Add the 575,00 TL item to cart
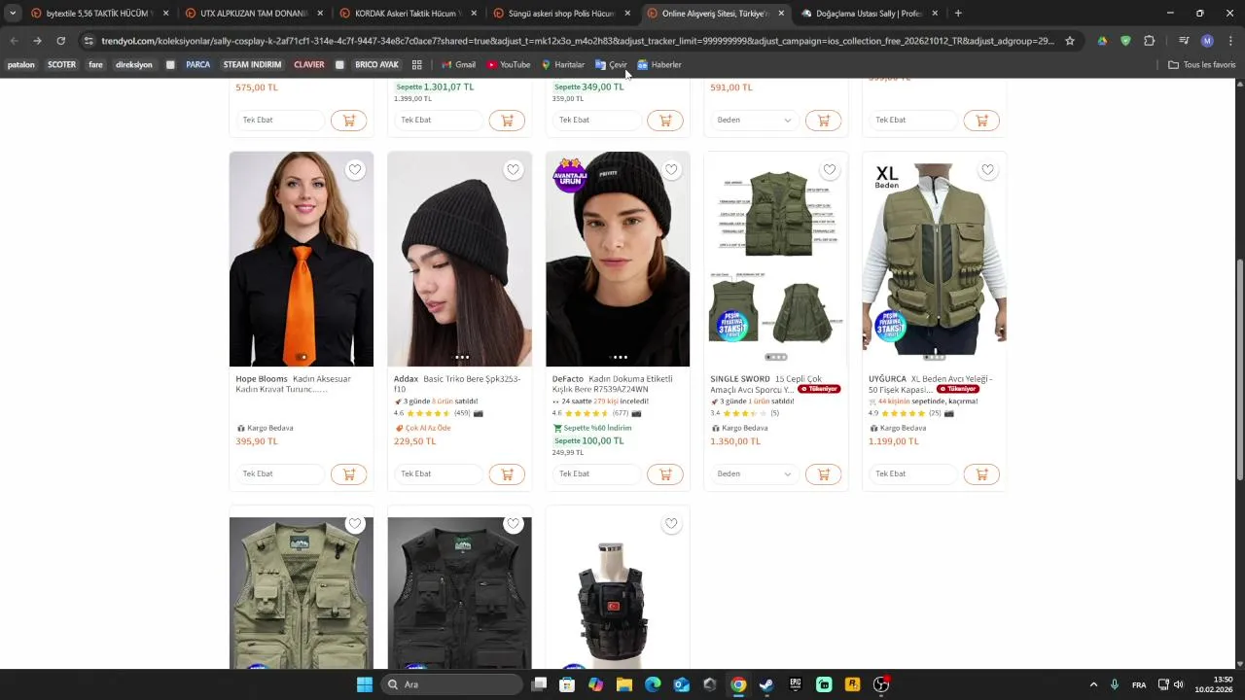Viewport: 1245px width, 700px height. 348,121
